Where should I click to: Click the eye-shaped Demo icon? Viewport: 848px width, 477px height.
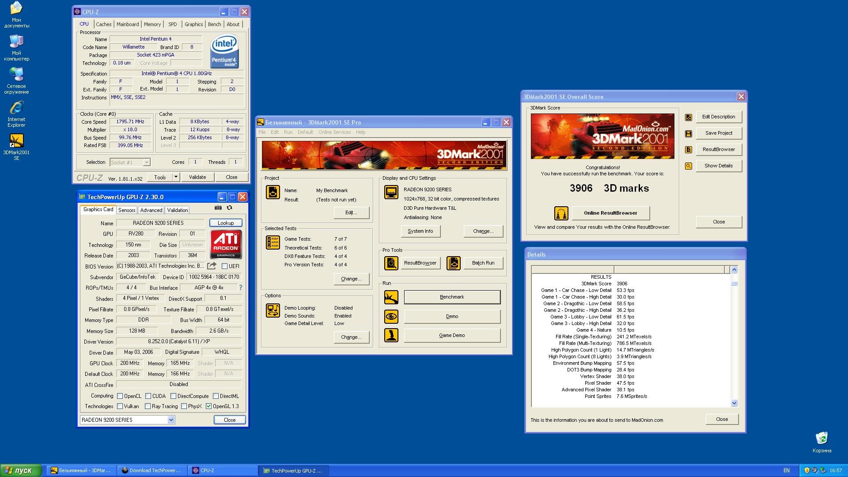(x=391, y=317)
